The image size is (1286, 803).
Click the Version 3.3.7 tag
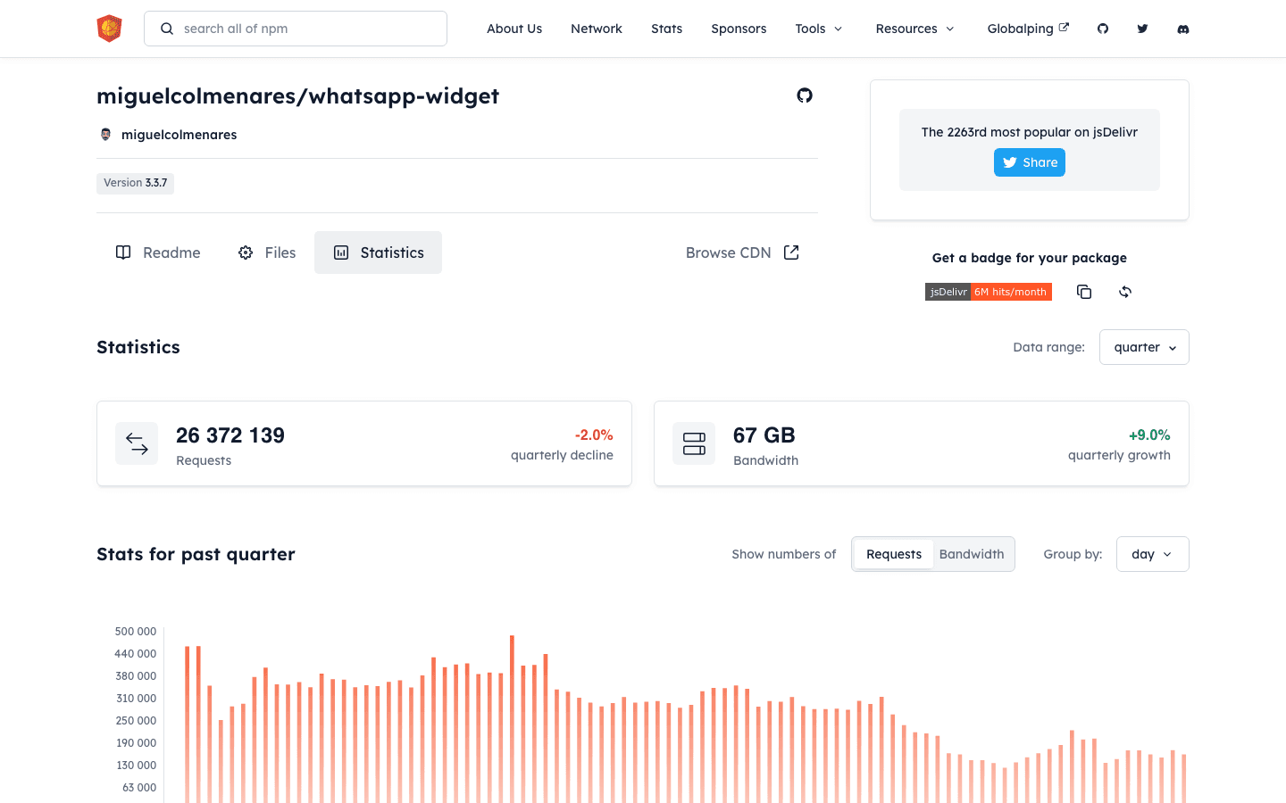click(135, 183)
